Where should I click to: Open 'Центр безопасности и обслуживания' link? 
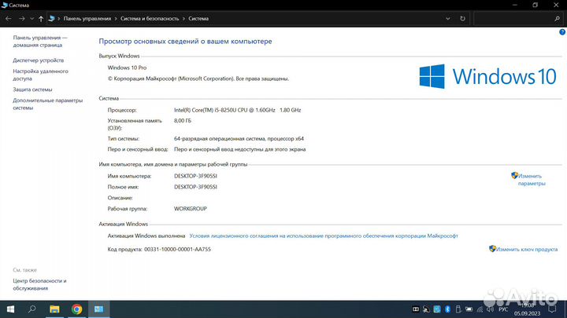[x=40, y=284]
